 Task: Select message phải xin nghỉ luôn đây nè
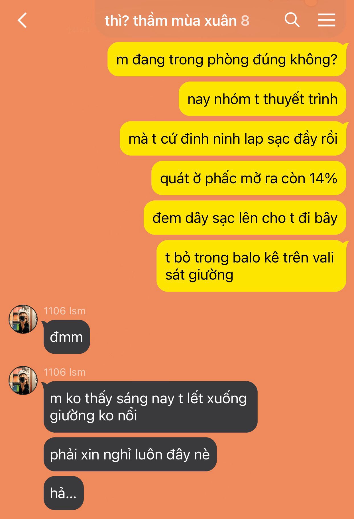[130, 454]
